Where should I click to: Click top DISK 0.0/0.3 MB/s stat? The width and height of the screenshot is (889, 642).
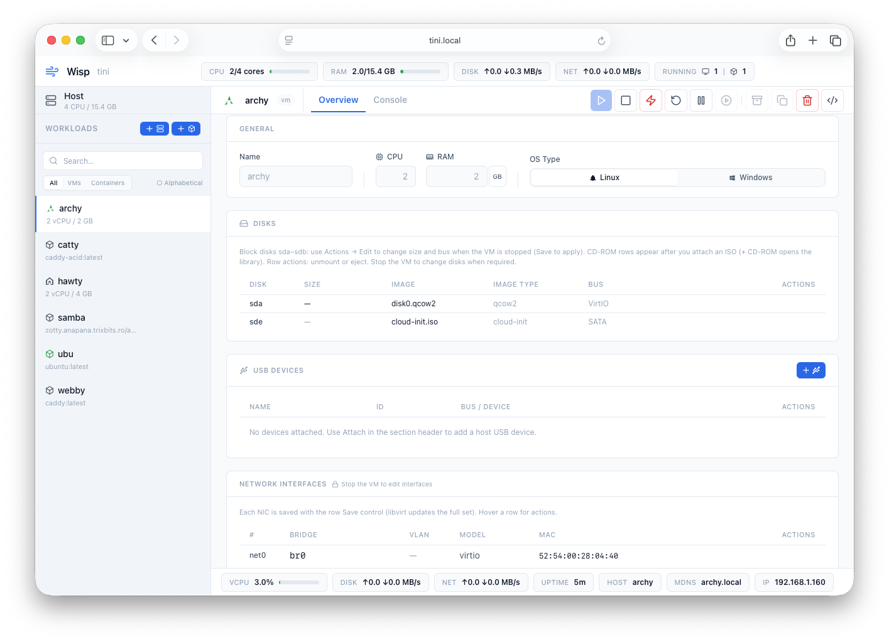502,72
